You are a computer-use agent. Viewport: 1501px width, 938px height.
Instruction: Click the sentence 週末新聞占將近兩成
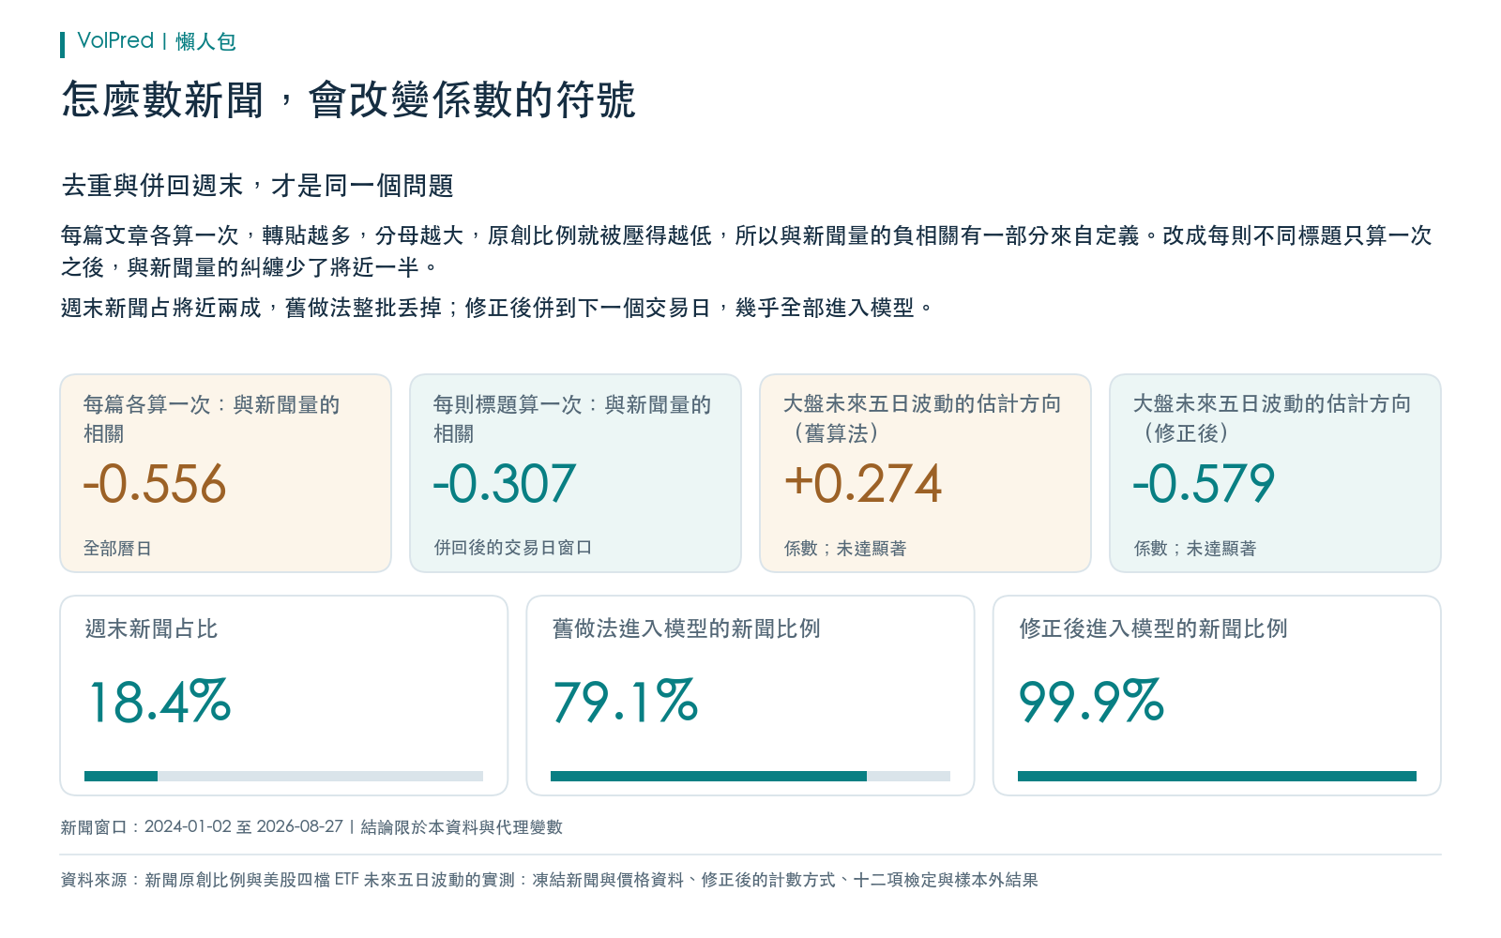[497, 308]
